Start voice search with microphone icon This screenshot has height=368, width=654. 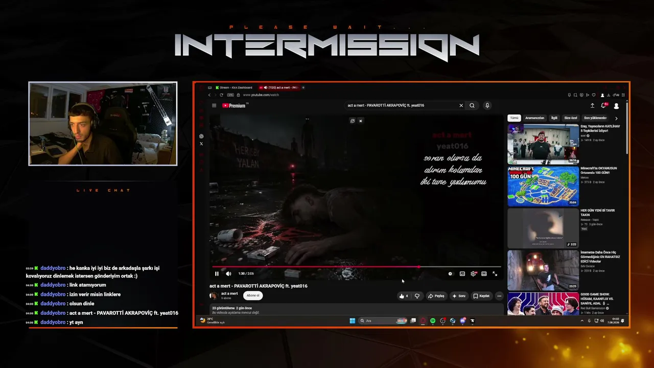click(487, 106)
